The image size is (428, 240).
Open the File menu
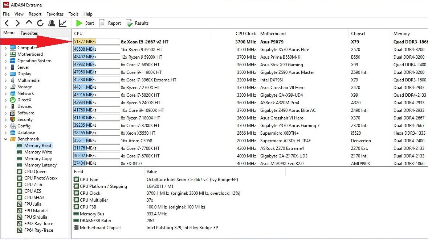click(6, 14)
